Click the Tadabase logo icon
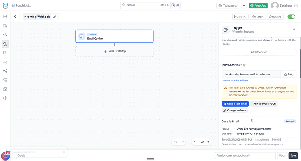The width and height of the screenshot is (301, 161). pos(6,6)
